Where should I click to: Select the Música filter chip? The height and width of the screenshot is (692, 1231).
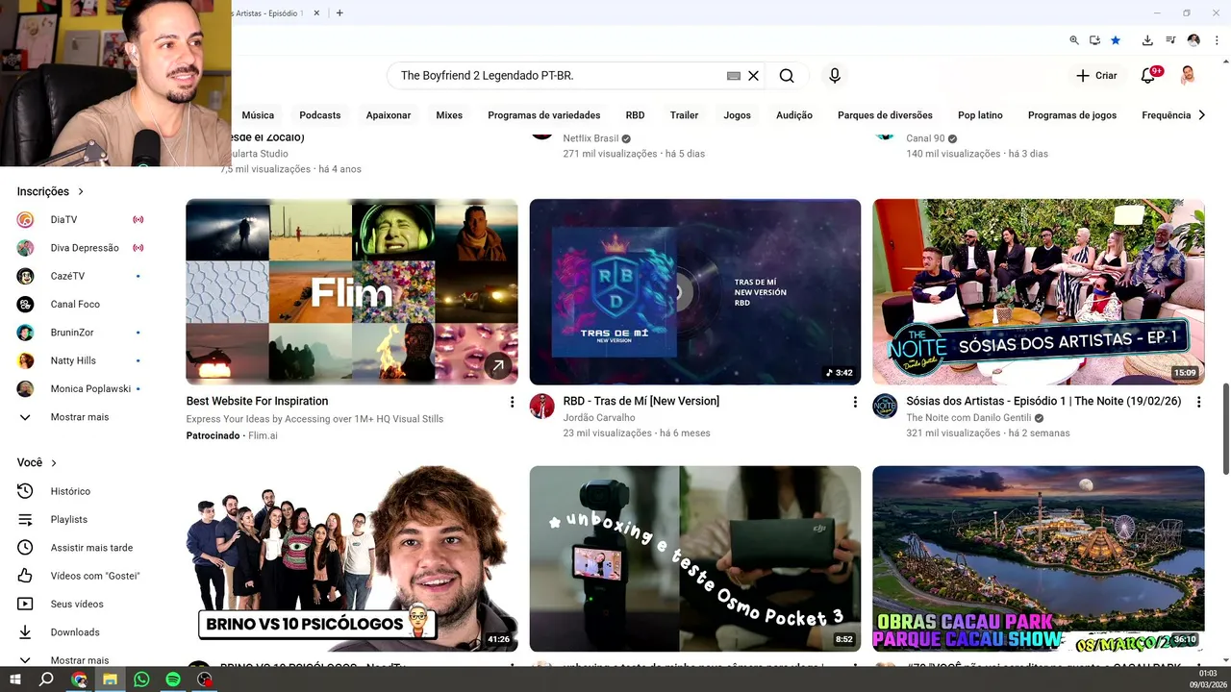(x=258, y=115)
